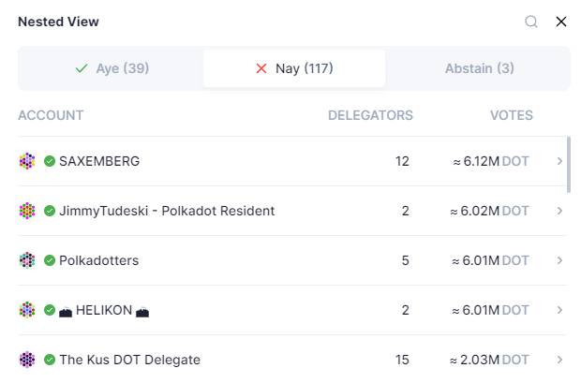The image size is (581, 383).
Task: Click Polkadotters' green verified badge
Action: pos(50,260)
